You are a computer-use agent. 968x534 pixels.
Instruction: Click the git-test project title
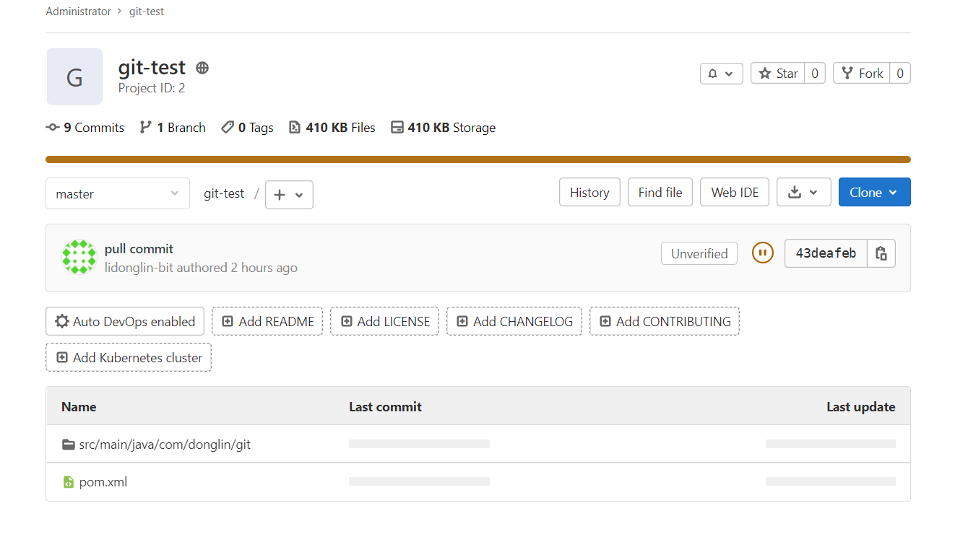point(152,68)
